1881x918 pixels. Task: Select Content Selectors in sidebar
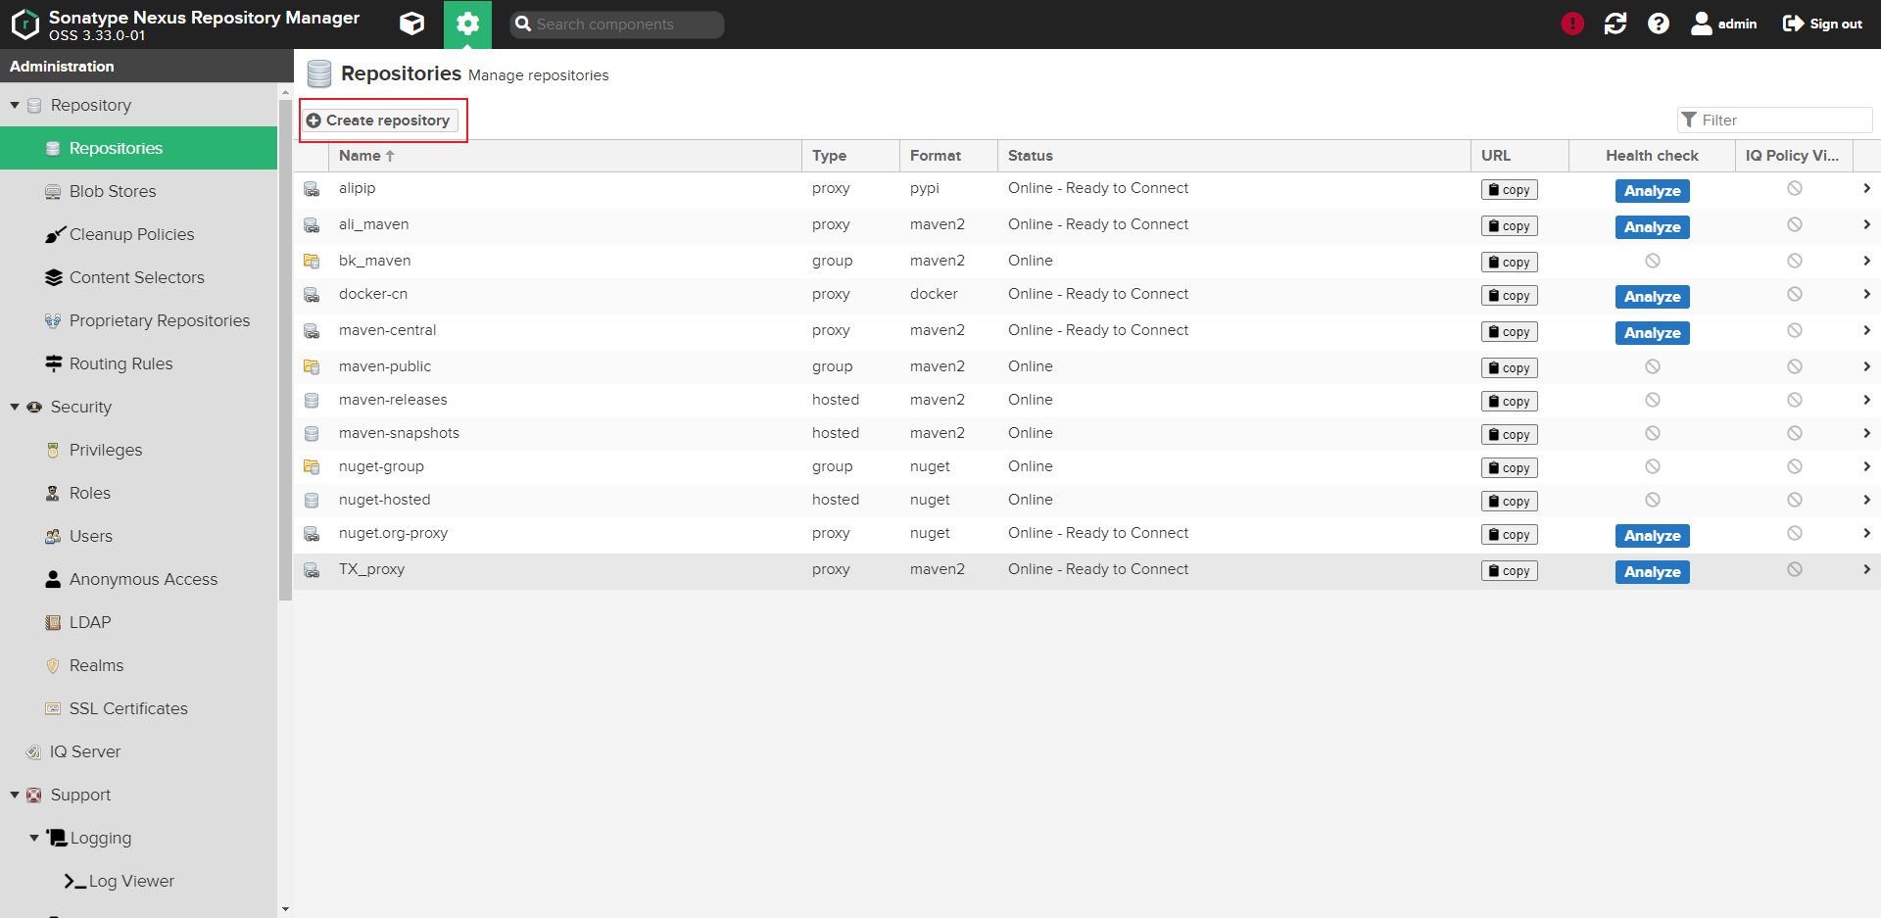pos(138,277)
